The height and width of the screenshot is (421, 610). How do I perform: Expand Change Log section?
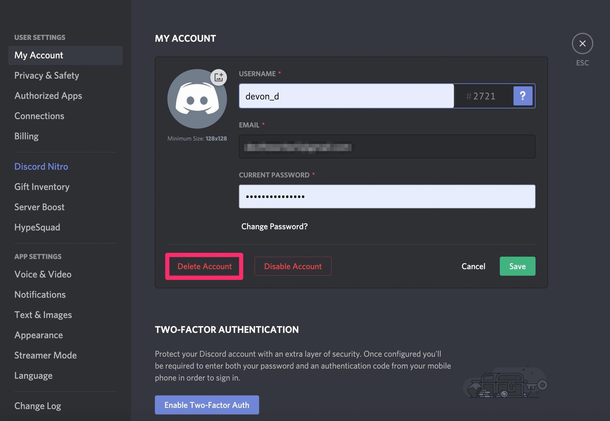tap(37, 405)
